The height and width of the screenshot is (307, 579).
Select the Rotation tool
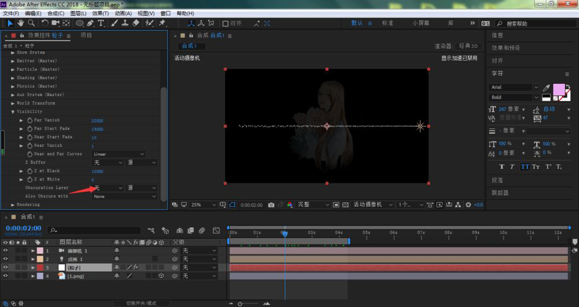(45, 23)
